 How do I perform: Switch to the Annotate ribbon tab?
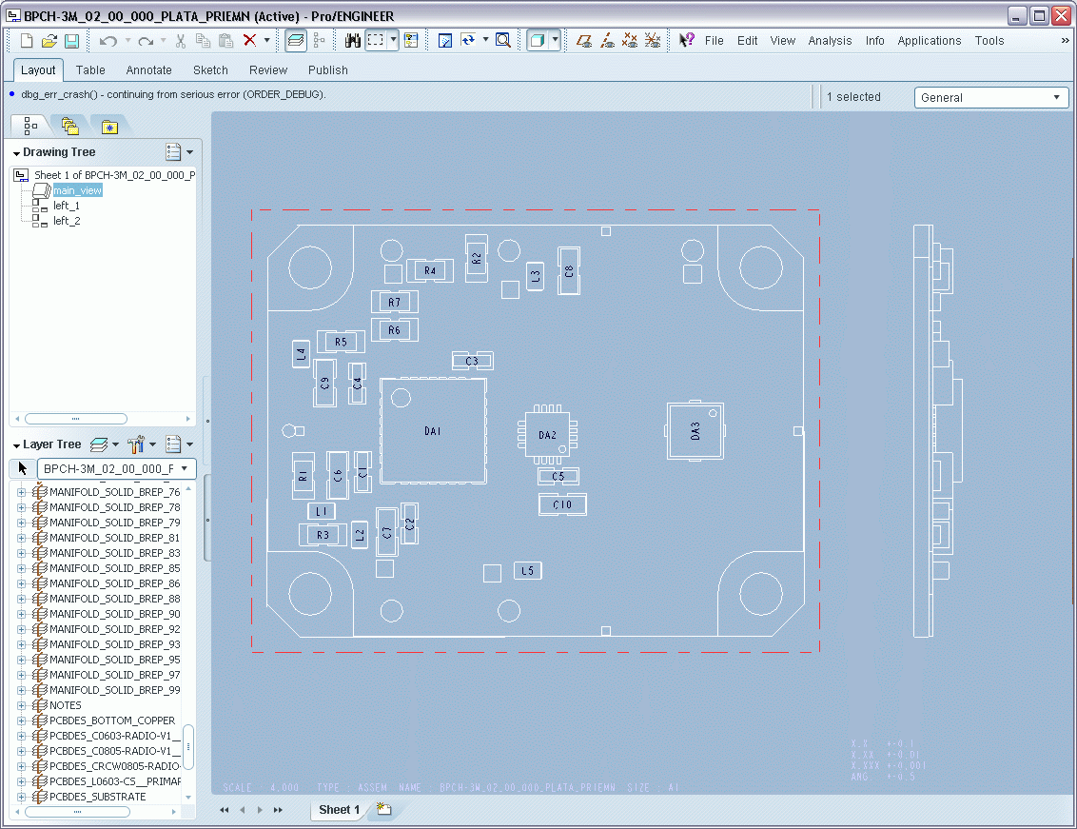(x=148, y=70)
